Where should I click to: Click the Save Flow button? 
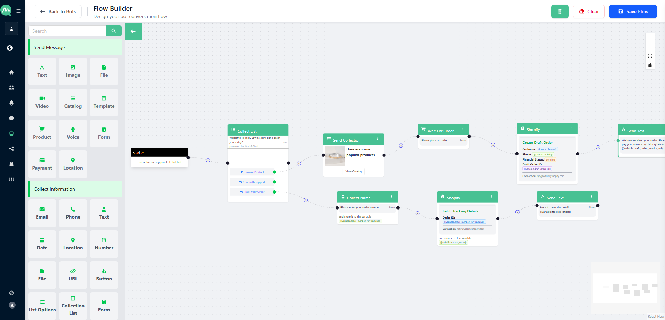[x=633, y=11]
